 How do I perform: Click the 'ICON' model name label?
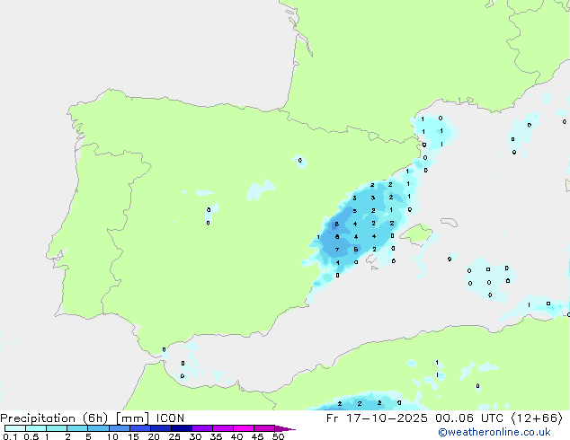pos(170,418)
